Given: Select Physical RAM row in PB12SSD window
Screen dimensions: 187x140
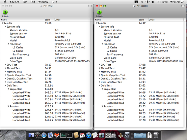Looking at the screenshot, I should [x=45, y=37].
